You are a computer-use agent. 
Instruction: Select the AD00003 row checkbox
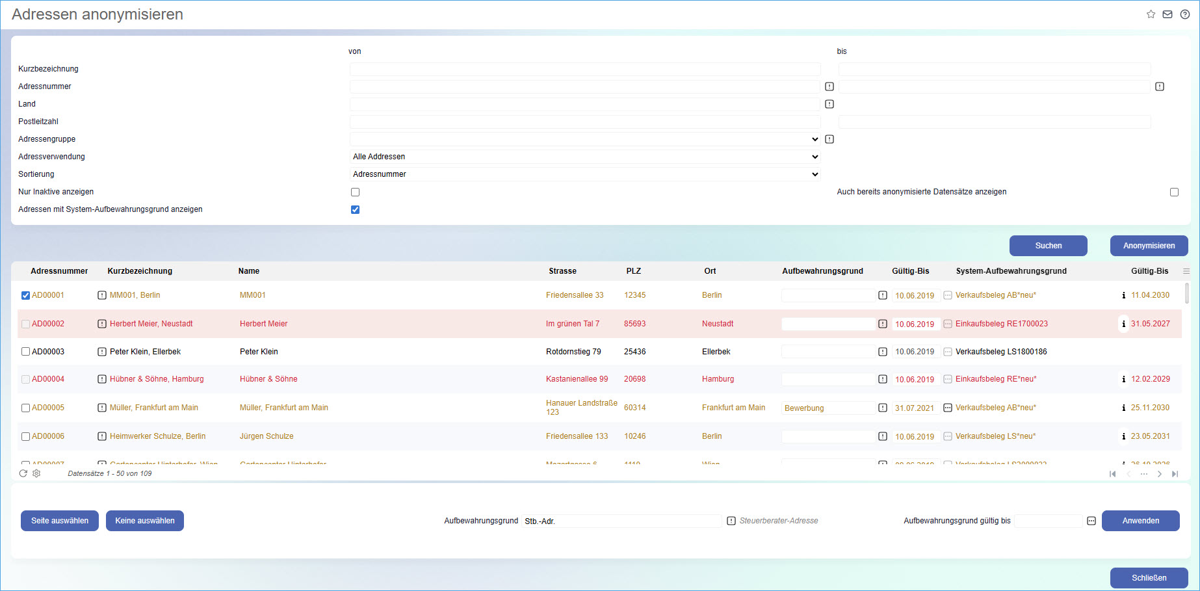pos(26,352)
